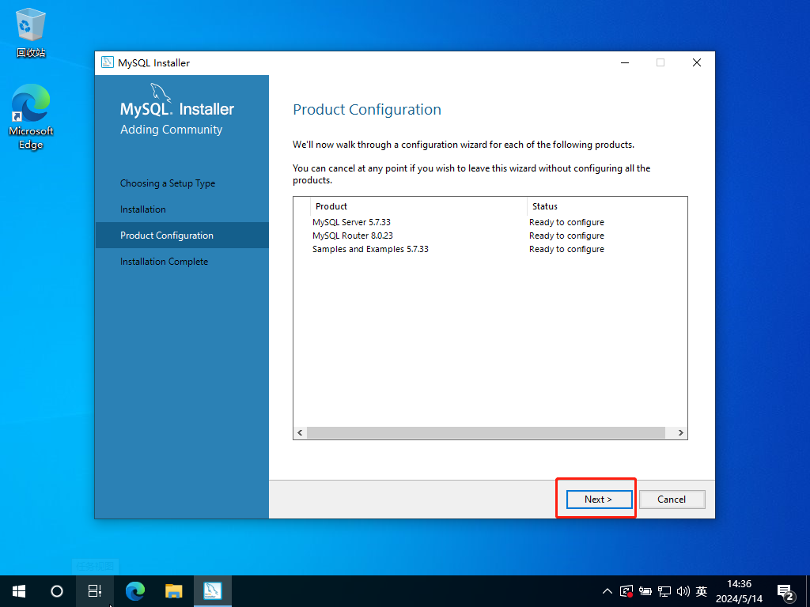
Task: Click the Next button
Action: 599,499
